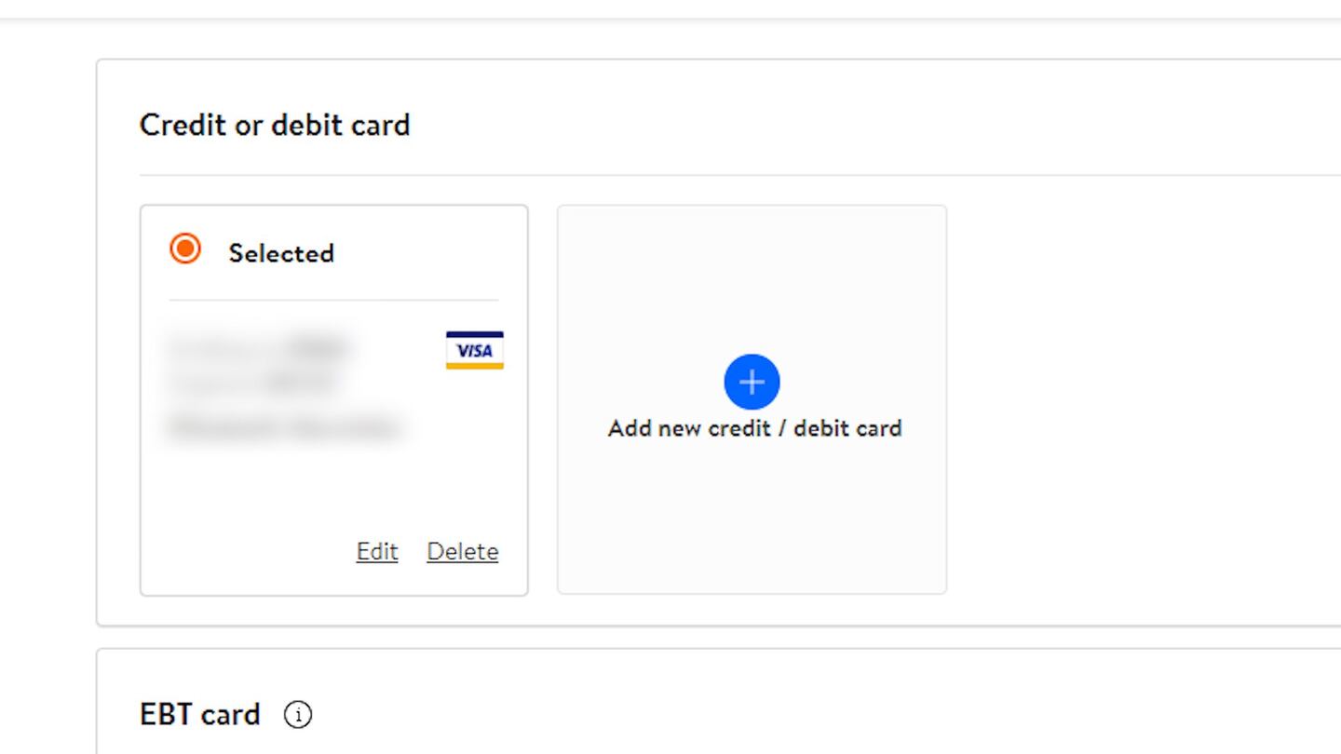Screen dimensions: 1341x754
Task: Click the blurred expiration date line
Action: click(x=253, y=382)
